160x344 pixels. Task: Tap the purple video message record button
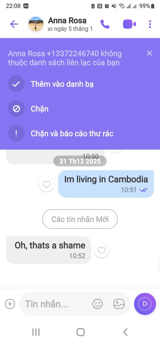[145, 304]
